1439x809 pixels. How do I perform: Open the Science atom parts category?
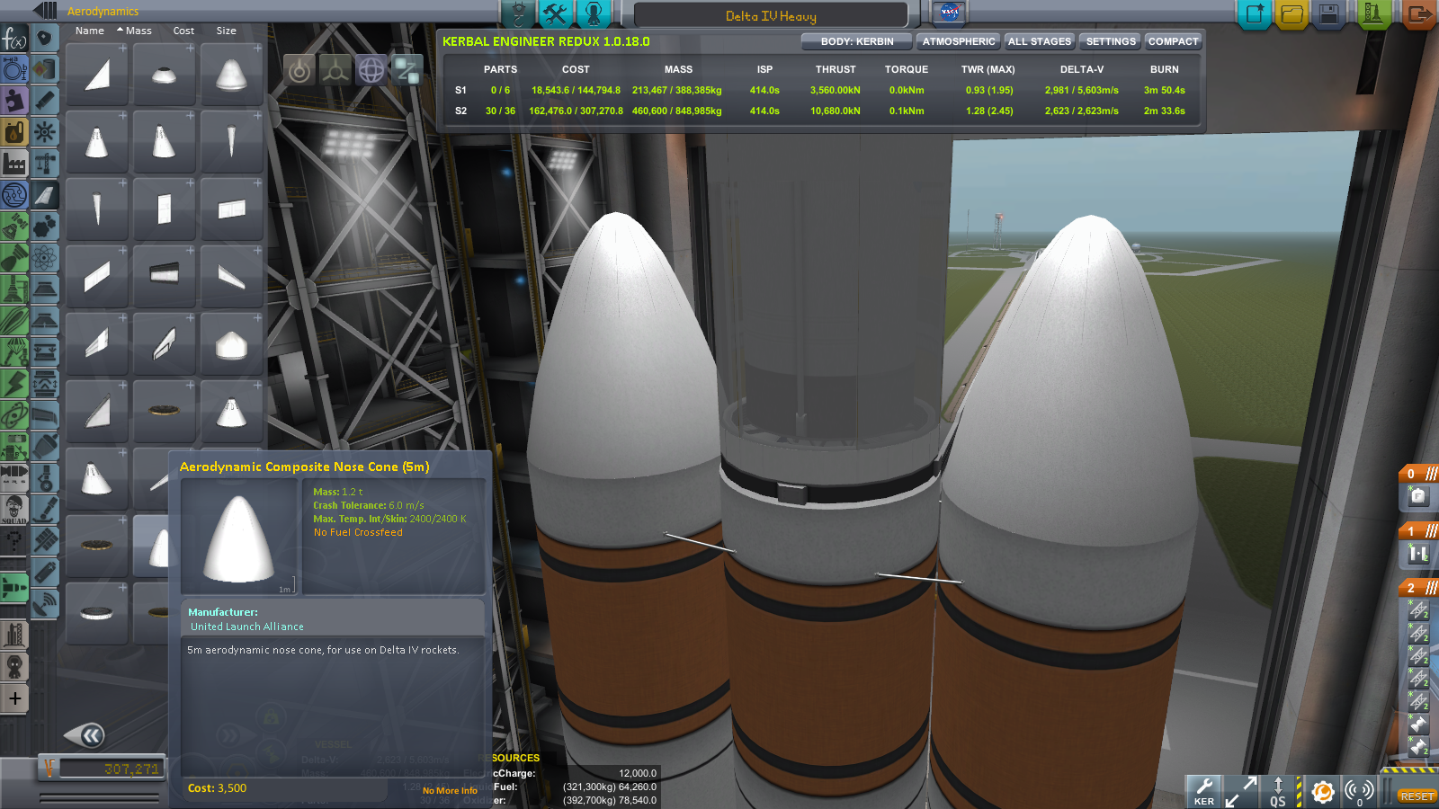point(45,258)
